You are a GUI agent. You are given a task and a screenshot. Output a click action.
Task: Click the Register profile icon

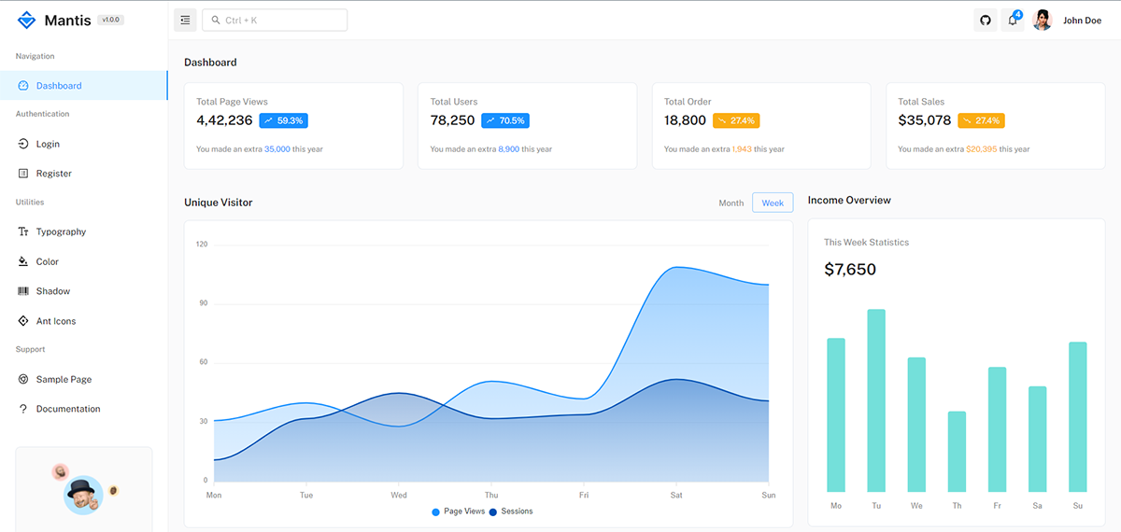pos(23,174)
